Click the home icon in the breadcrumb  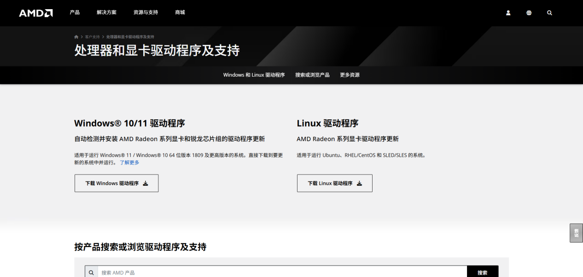(76, 37)
